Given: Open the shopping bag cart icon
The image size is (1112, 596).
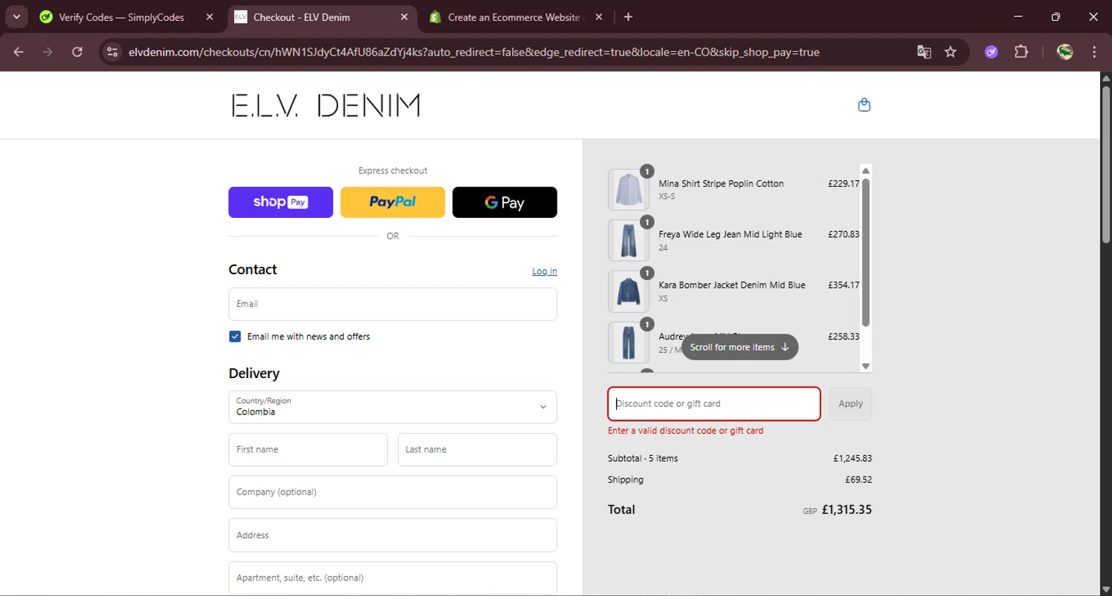Looking at the screenshot, I should (864, 105).
